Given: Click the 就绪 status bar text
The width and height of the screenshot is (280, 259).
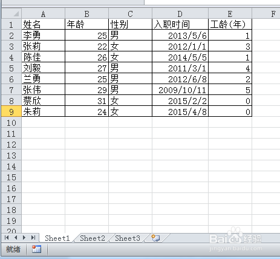Looking at the screenshot, I should (x=13, y=249).
